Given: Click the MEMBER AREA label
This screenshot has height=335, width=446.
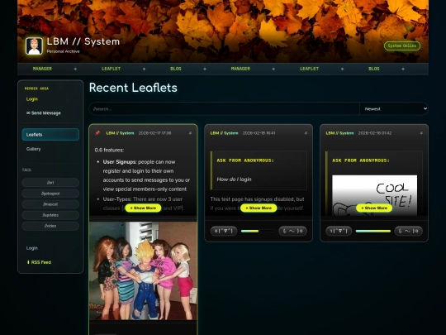Looking at the screenshot, I should pos(36,89).
